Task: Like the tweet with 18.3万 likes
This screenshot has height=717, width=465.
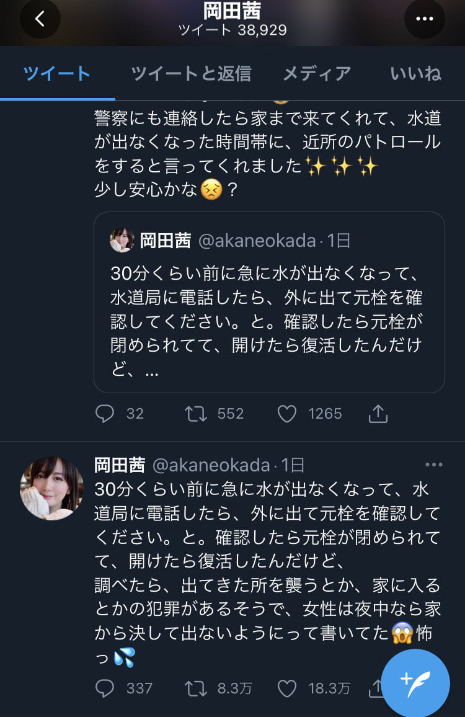Action: click(x=286, y=688)
